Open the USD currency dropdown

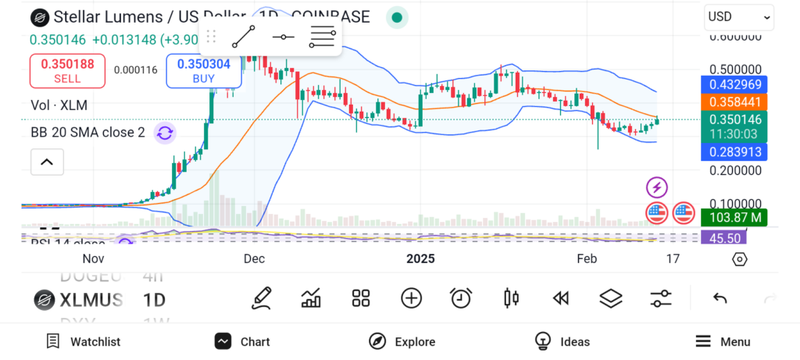click(x=738, y=16)
